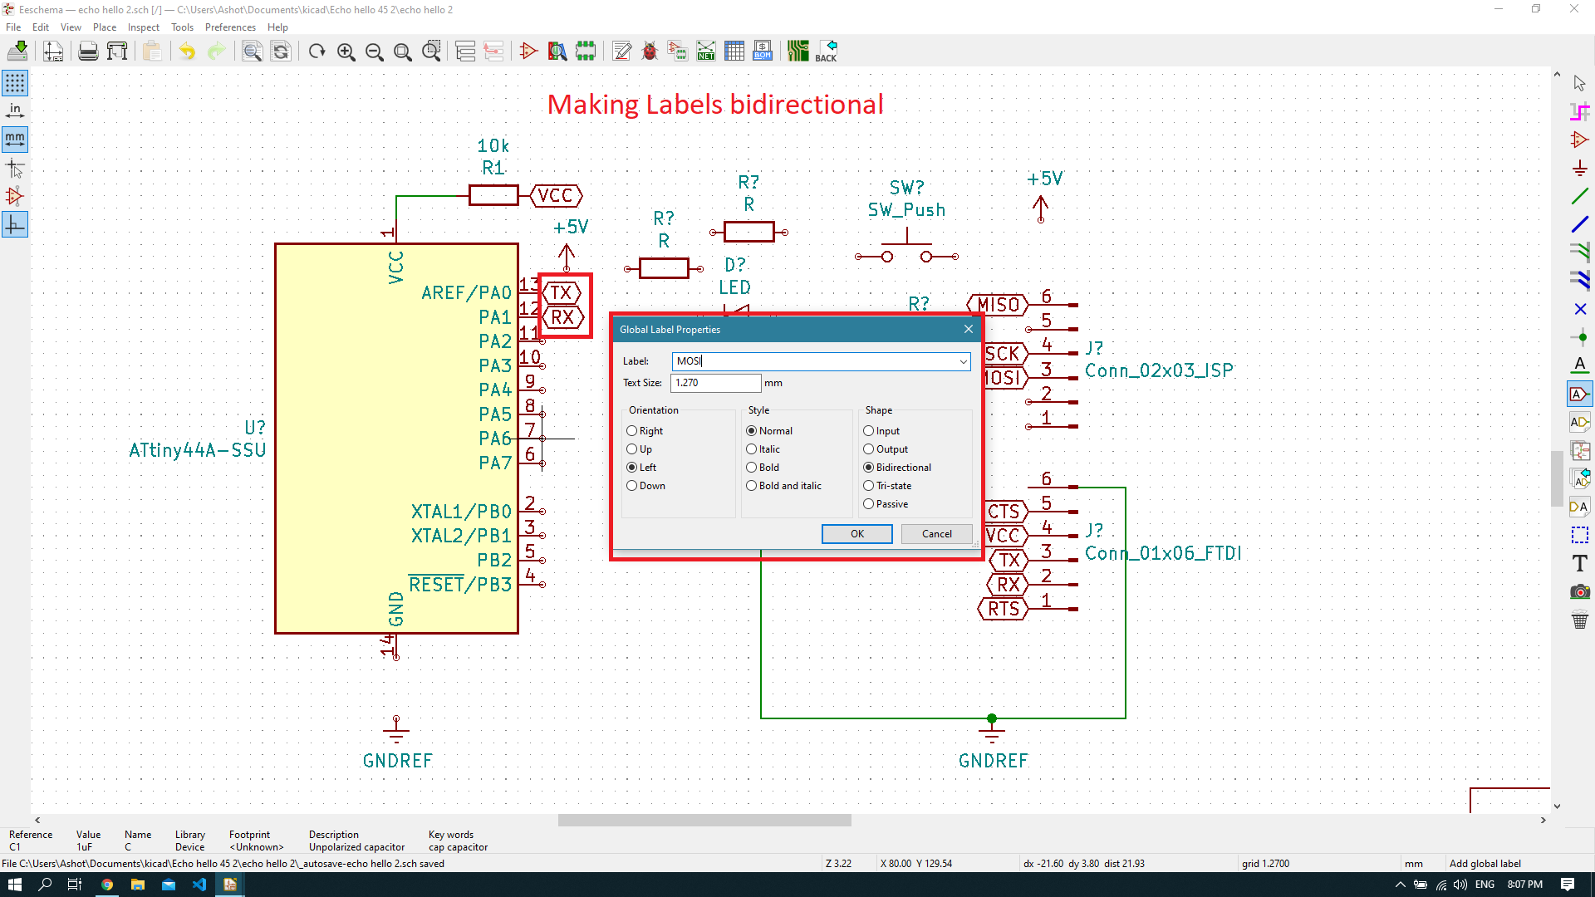The width and height of the screenshot is (1595, 897).
Task: Select the Place wire tool
Action: tap(1580, 196)
